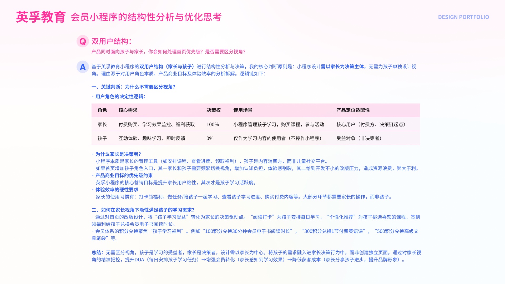The width and height of the screenshot is (505, 284).
Task: Click cell 互动体验、趣味学习、即时反馈
Action: tap(152, 138)
